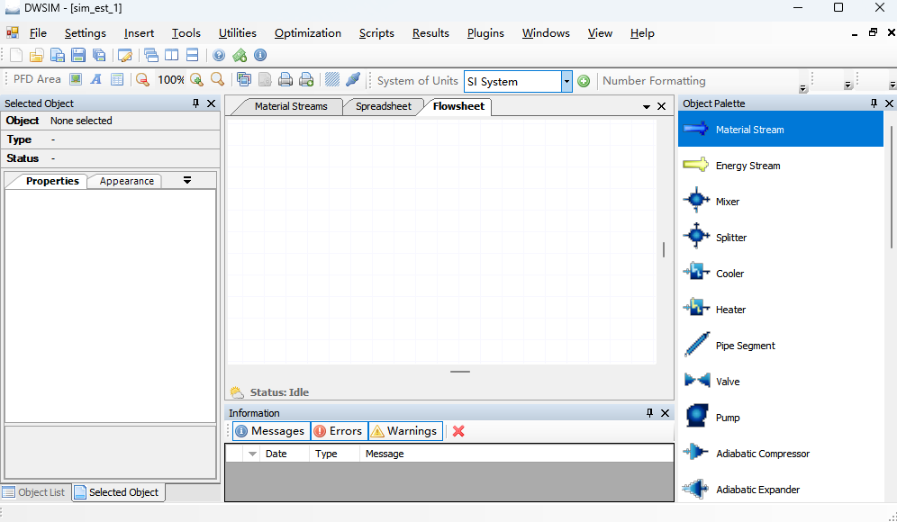Open the Optimization menu
This screenshot has width=897, height=522.
pyautogui.click(x=308, y=33)
